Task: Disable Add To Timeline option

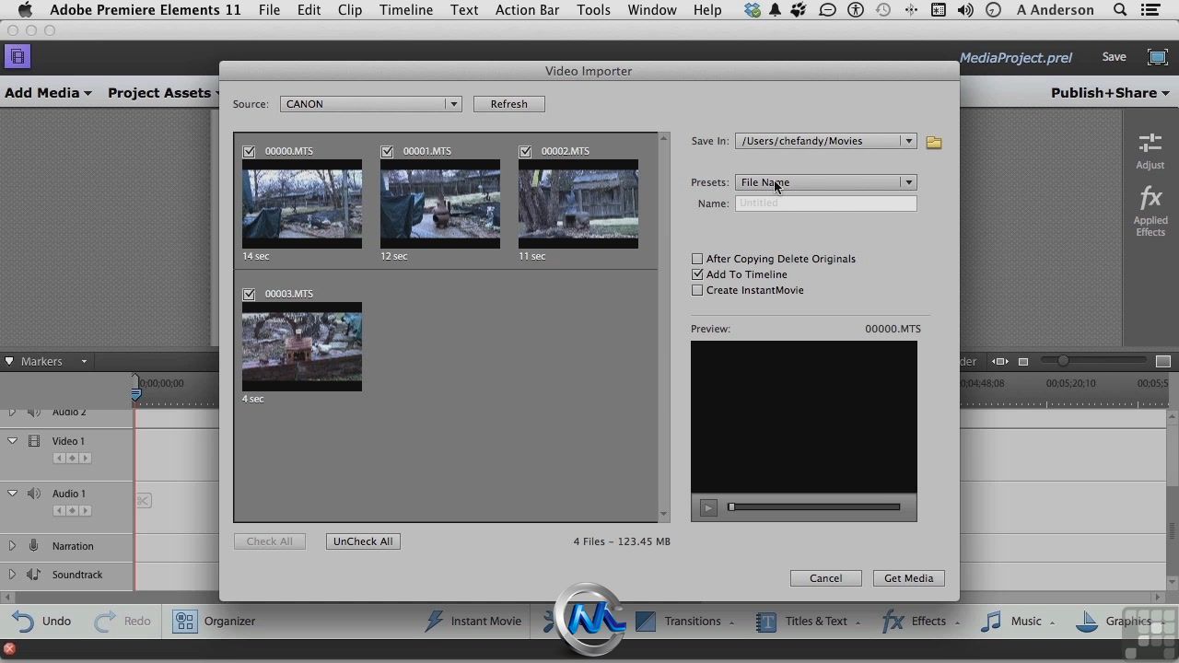Action: 697,274
